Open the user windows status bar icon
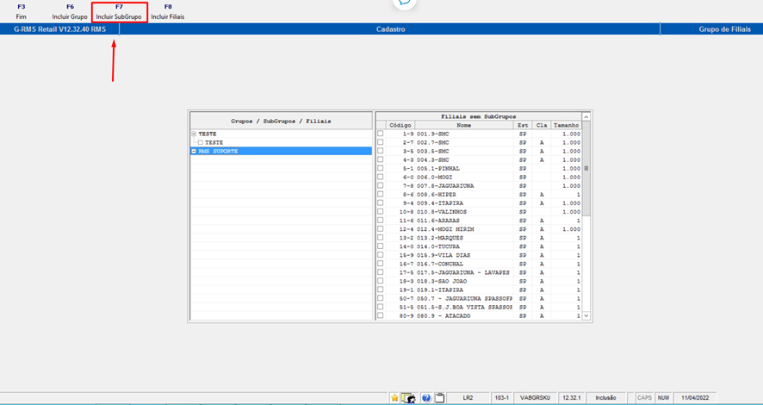 (x=408, y=398)
